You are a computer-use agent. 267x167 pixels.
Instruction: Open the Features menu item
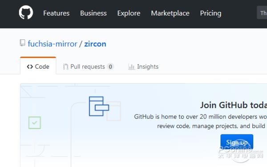(56, 13)
